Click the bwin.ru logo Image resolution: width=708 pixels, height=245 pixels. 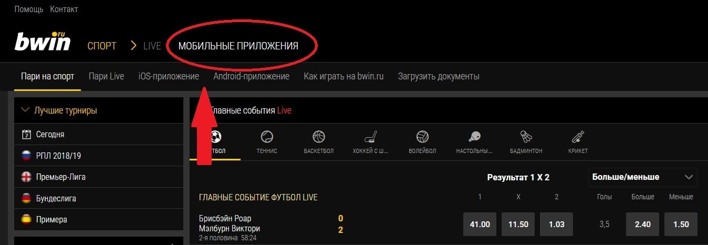point(42,42)
